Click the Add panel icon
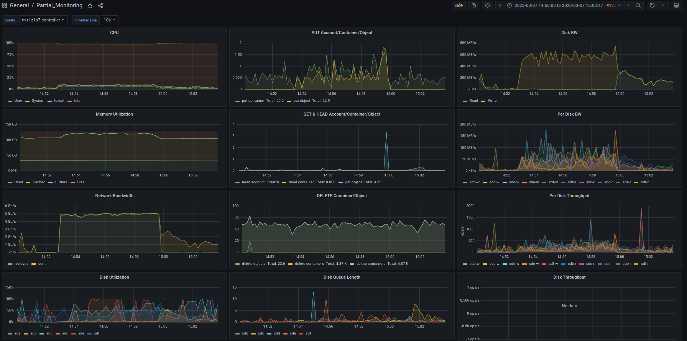 pyautogui.click(x=459, y=5)
